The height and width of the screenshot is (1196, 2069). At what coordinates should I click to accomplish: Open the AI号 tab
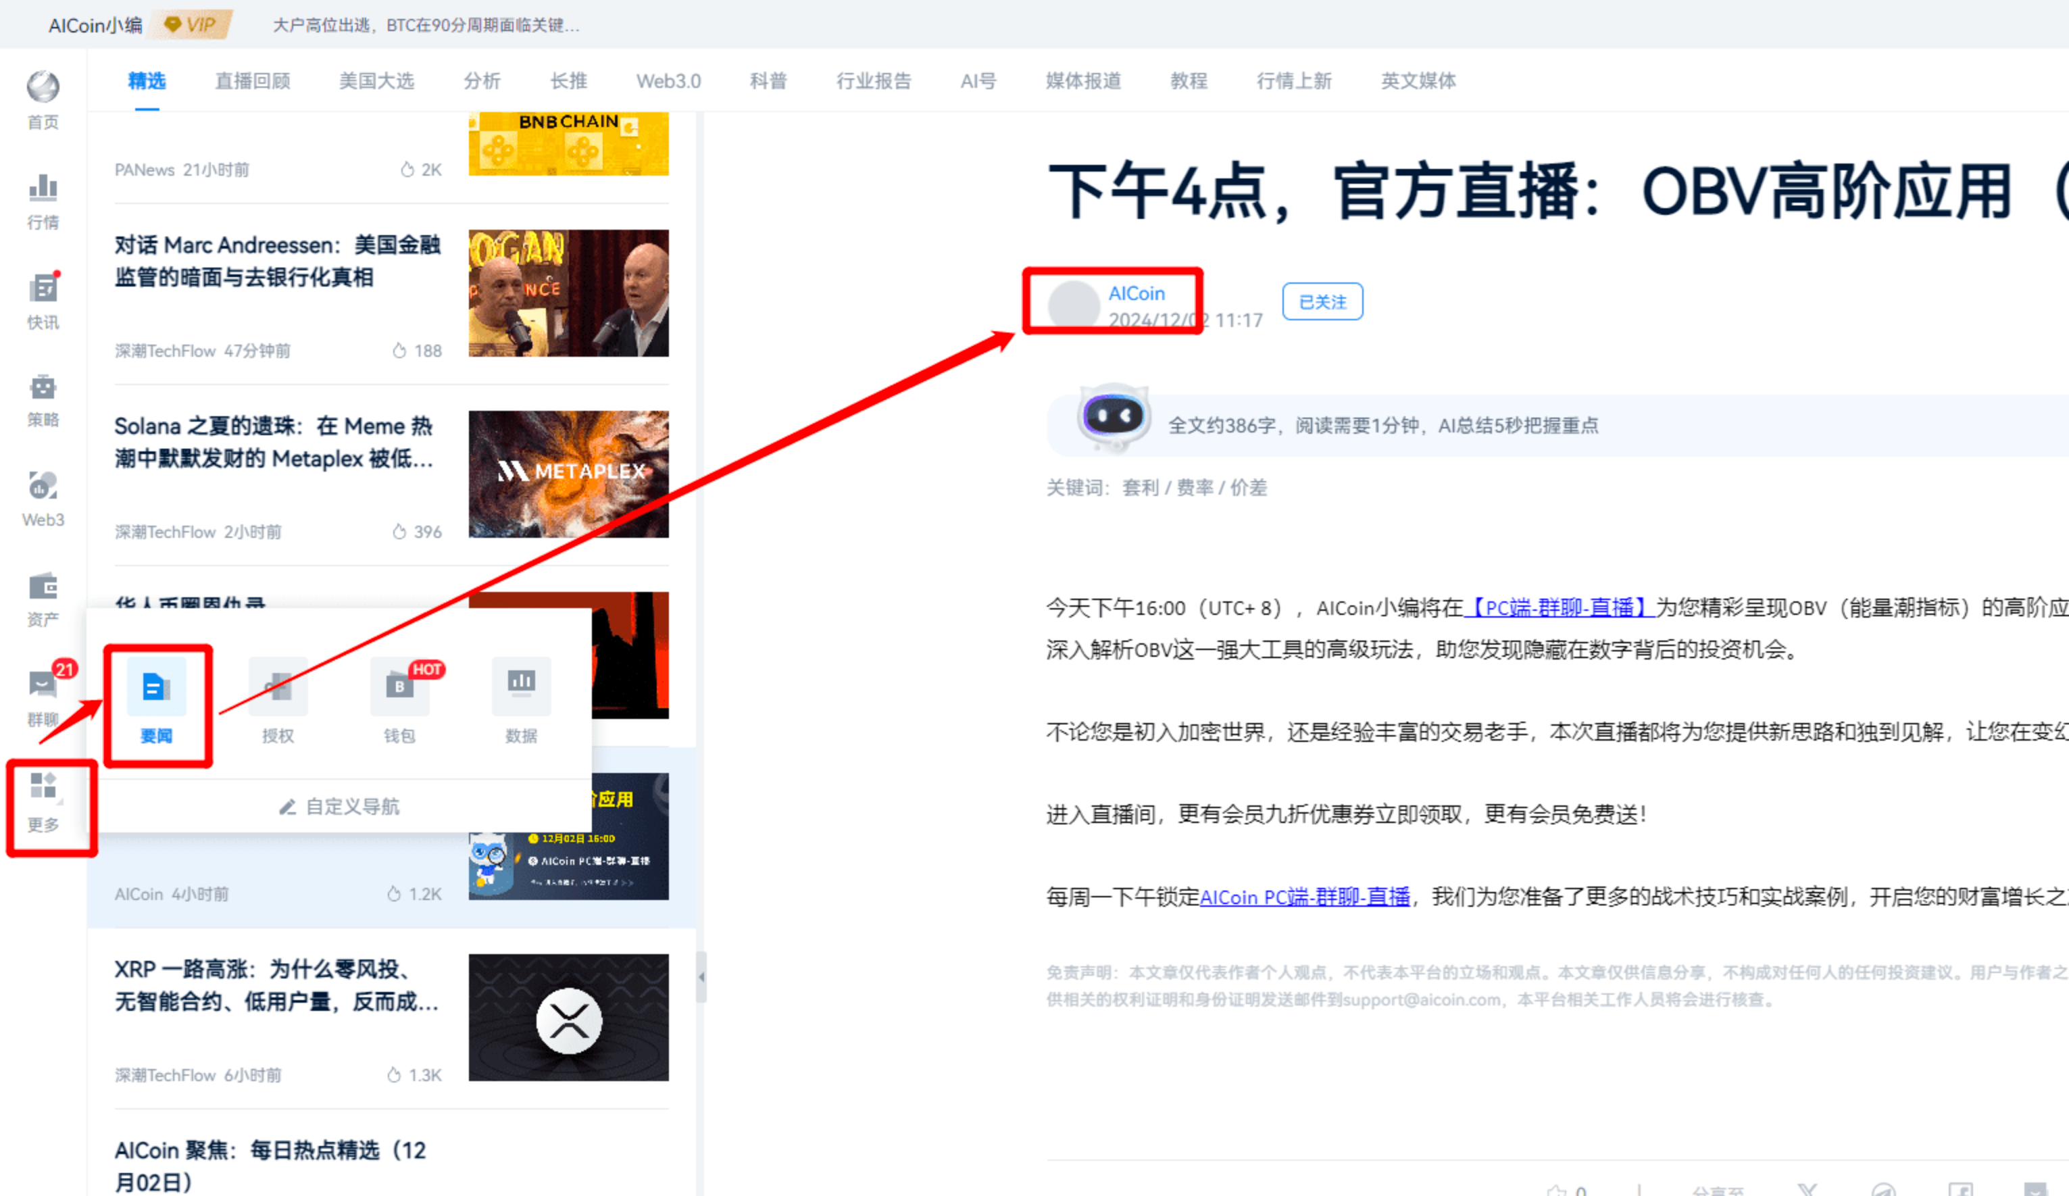pyautogui.click(x=978, y=81)
